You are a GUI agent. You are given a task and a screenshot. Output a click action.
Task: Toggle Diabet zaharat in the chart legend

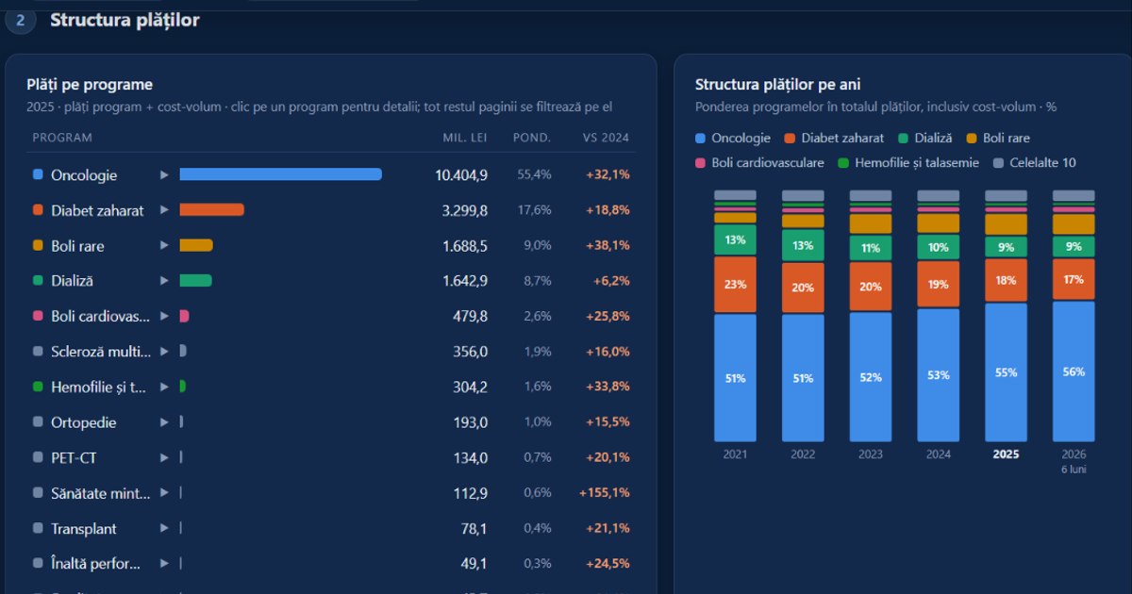coord(834,138)
